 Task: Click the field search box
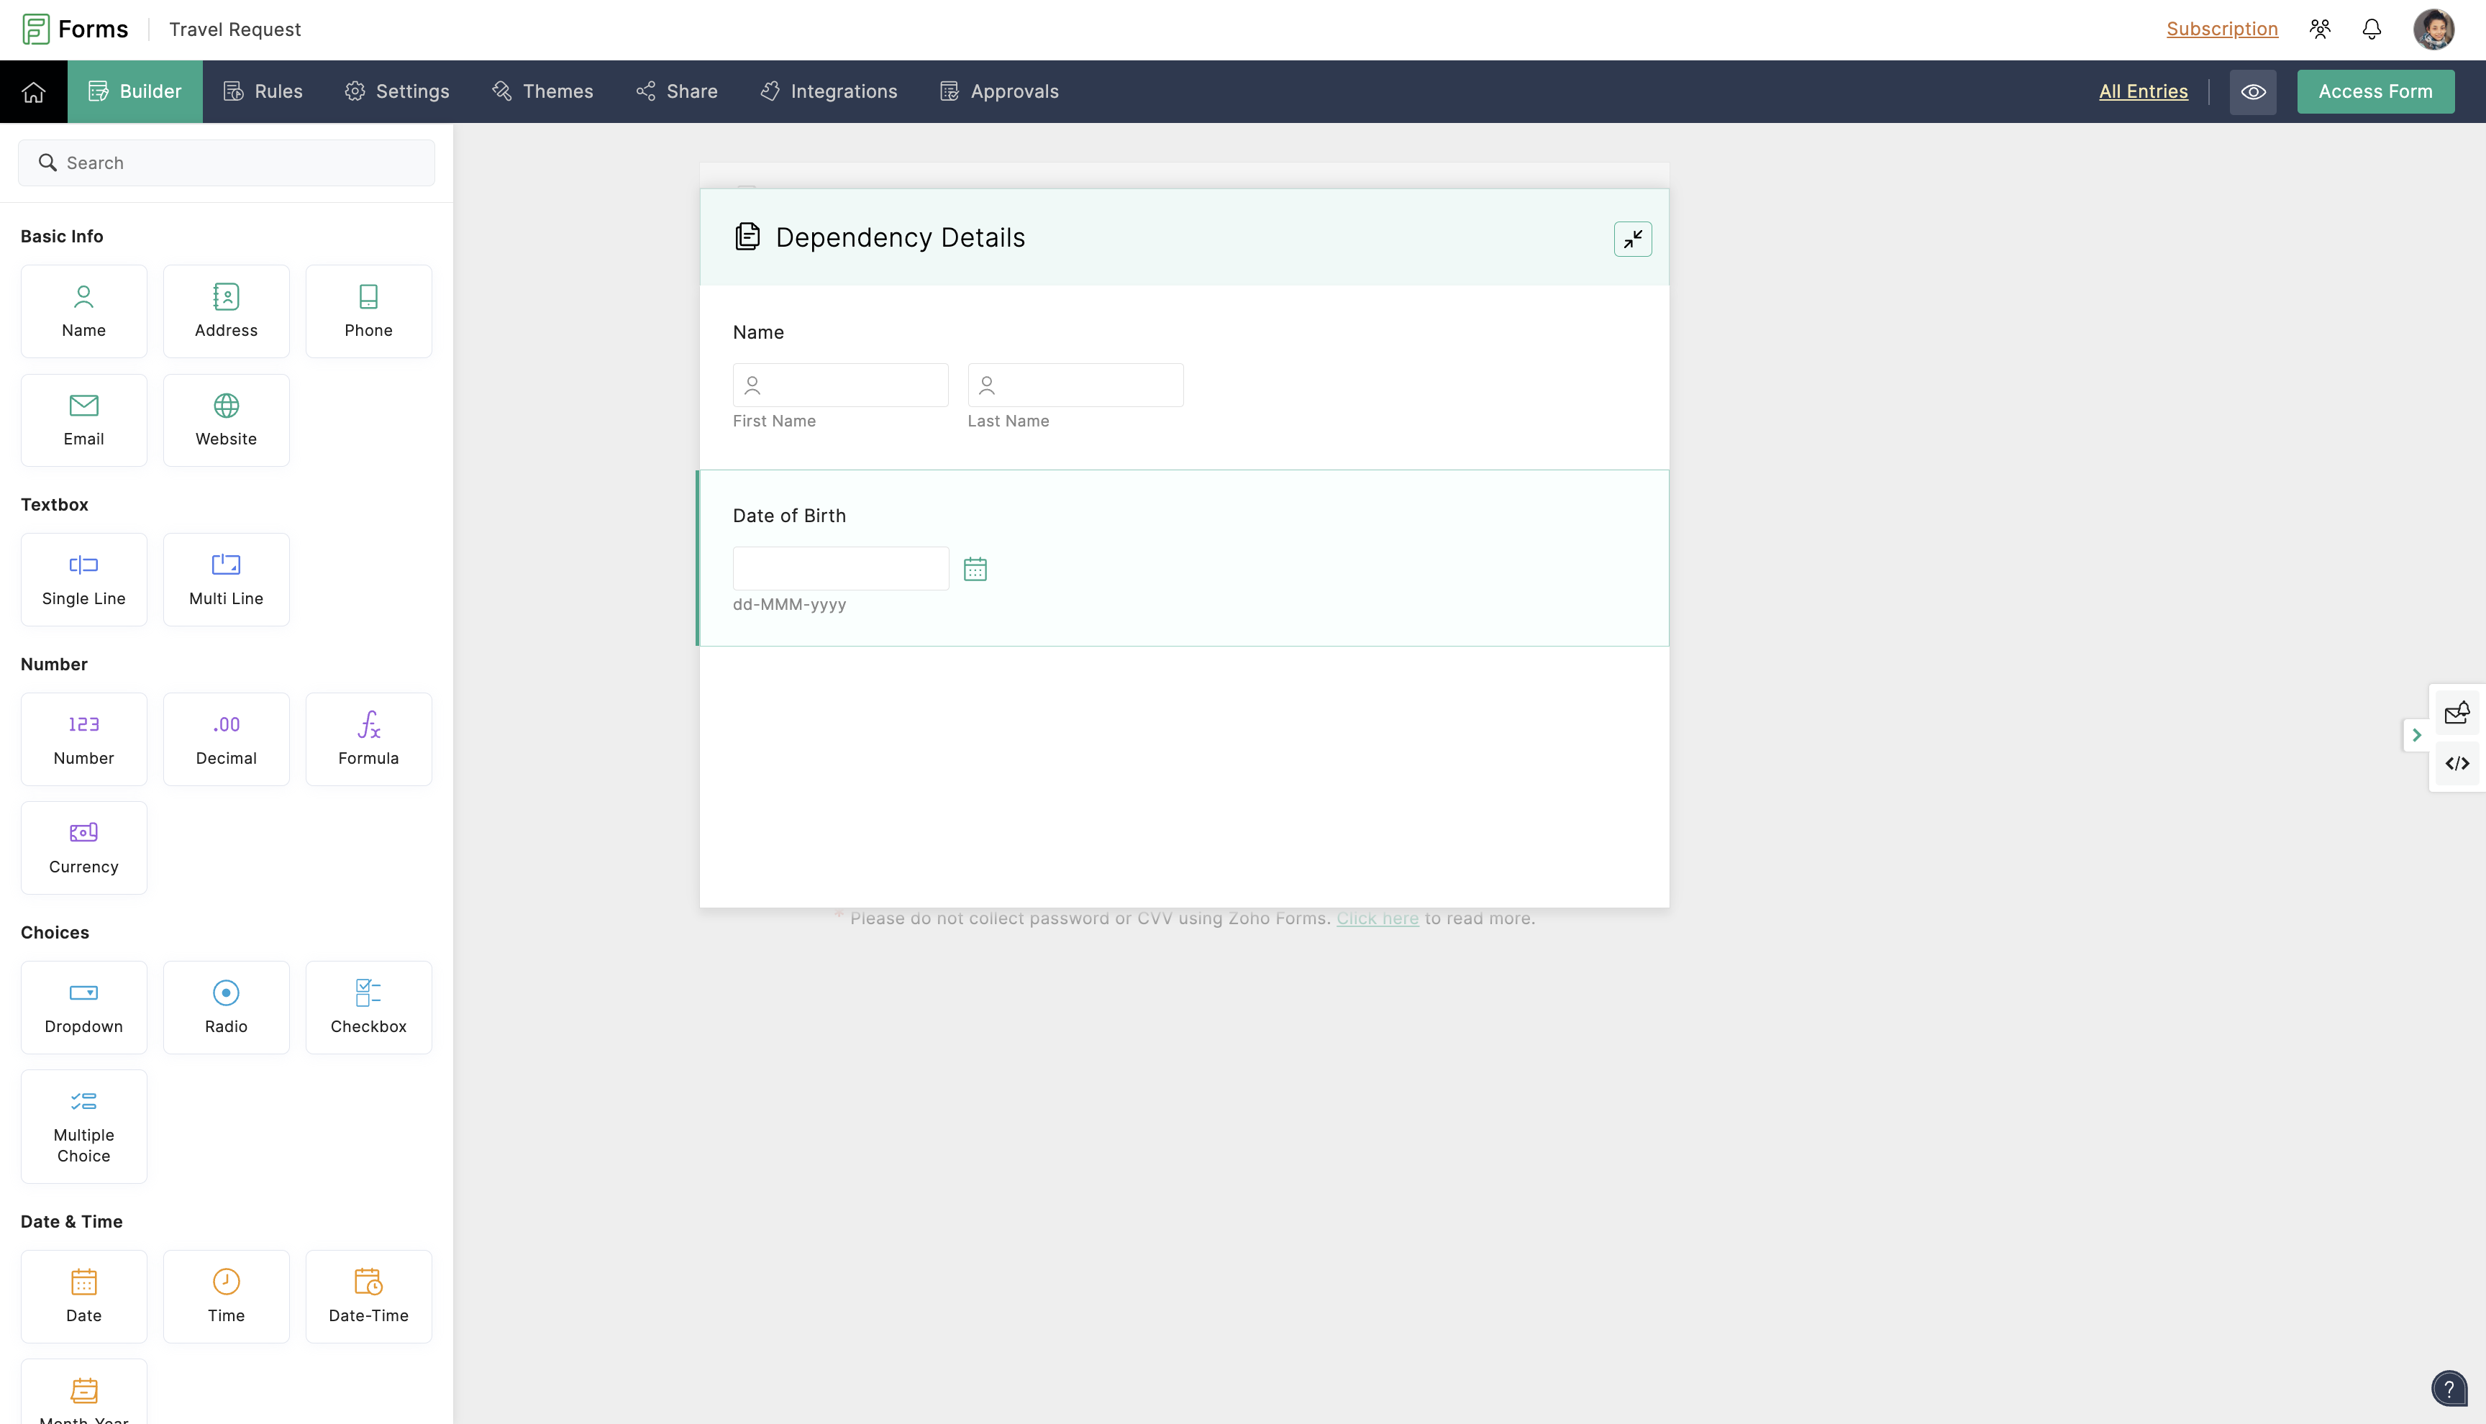coord(227,163)
